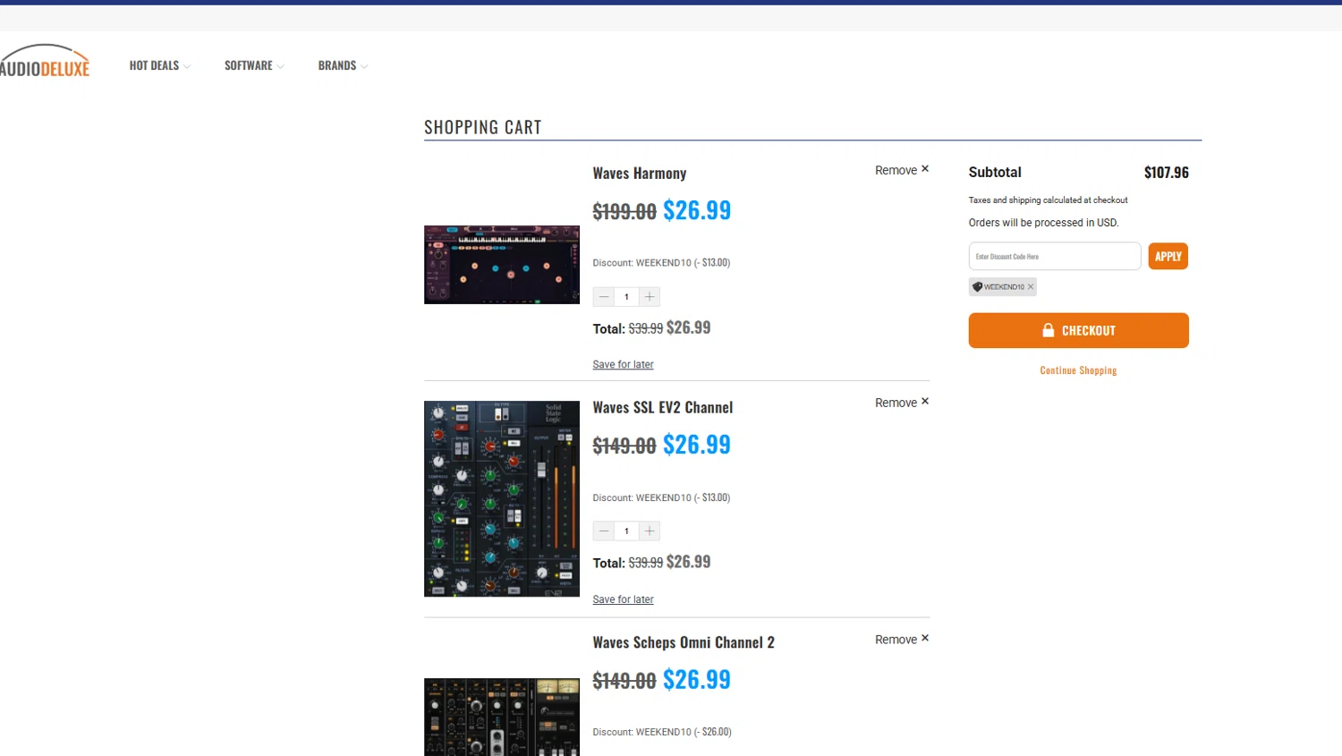This screenshot has width=1342, height=756.
Task: Click the WEEKEND10 tag icon
Action: click(978, 287)
